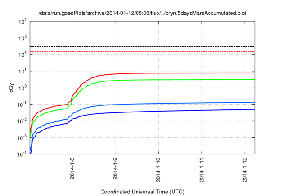The width and height of the screenshot is (281, 196).
Task: Click the 'cGy' y-axis label
Action: pos(11,88)
